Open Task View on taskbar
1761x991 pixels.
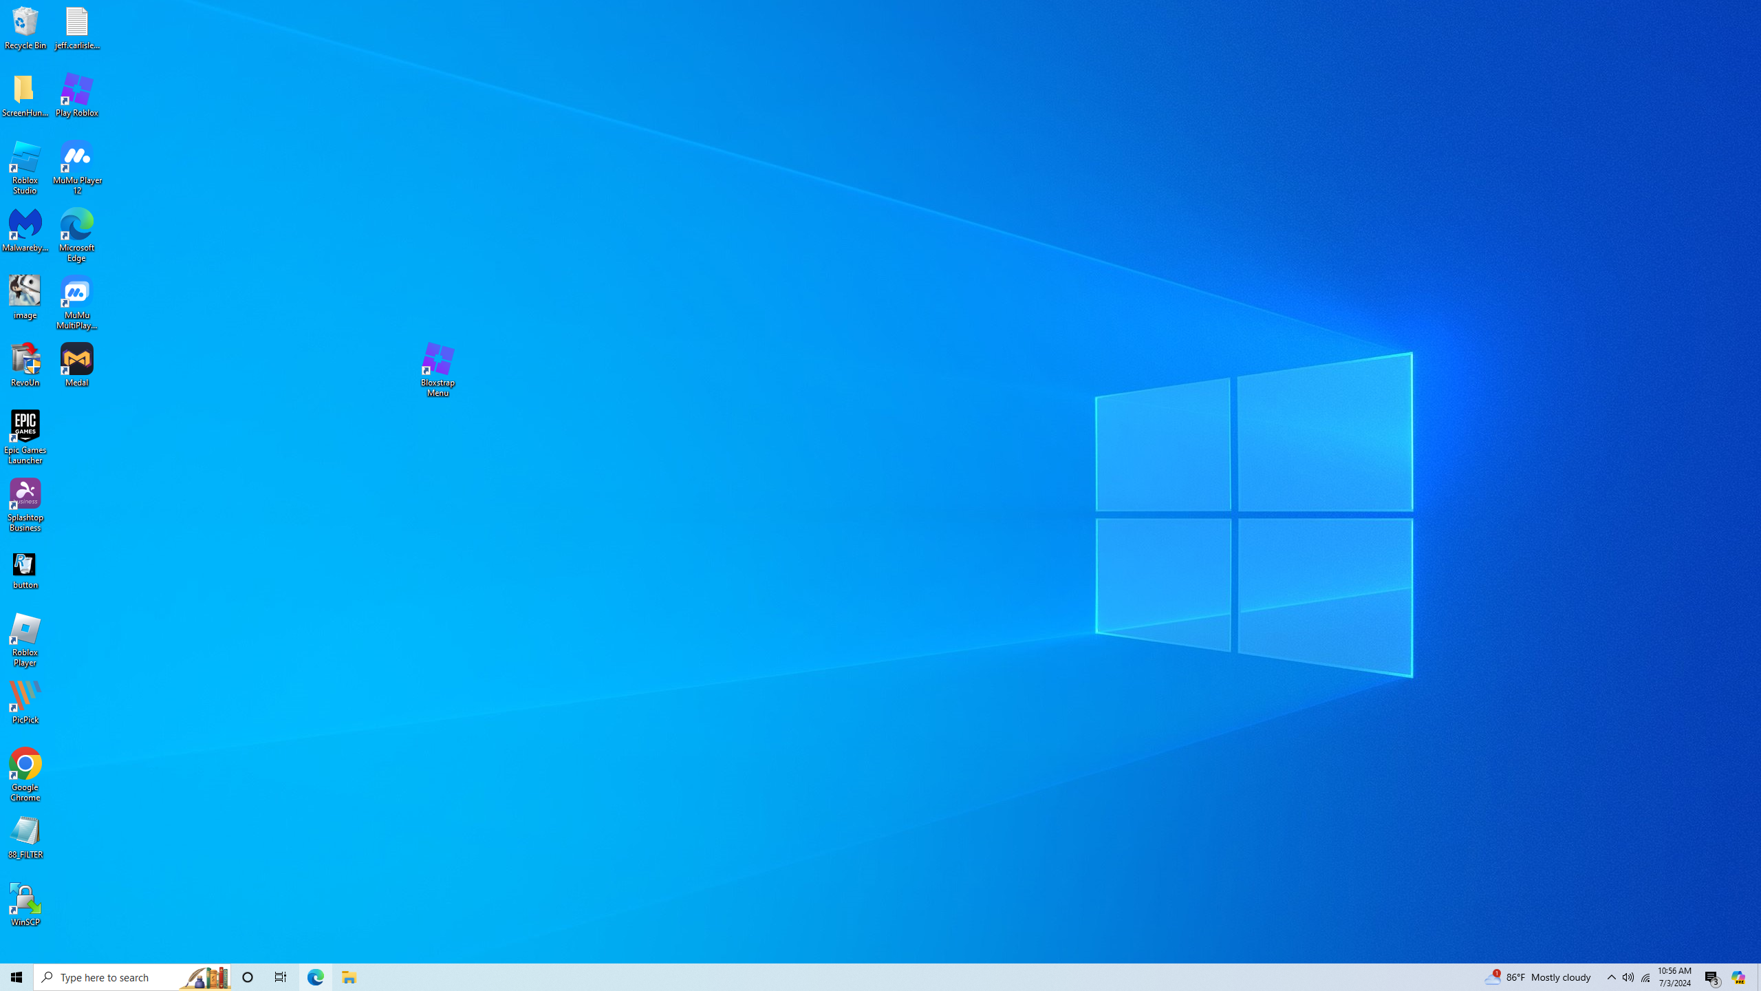point(281,977)
